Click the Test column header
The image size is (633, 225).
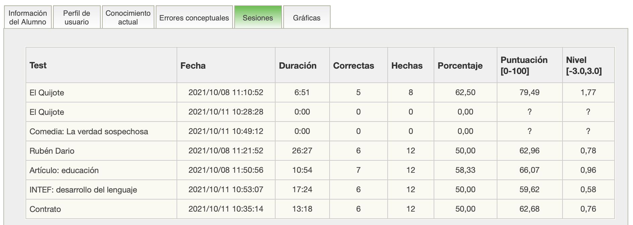(x=38, y=65)
